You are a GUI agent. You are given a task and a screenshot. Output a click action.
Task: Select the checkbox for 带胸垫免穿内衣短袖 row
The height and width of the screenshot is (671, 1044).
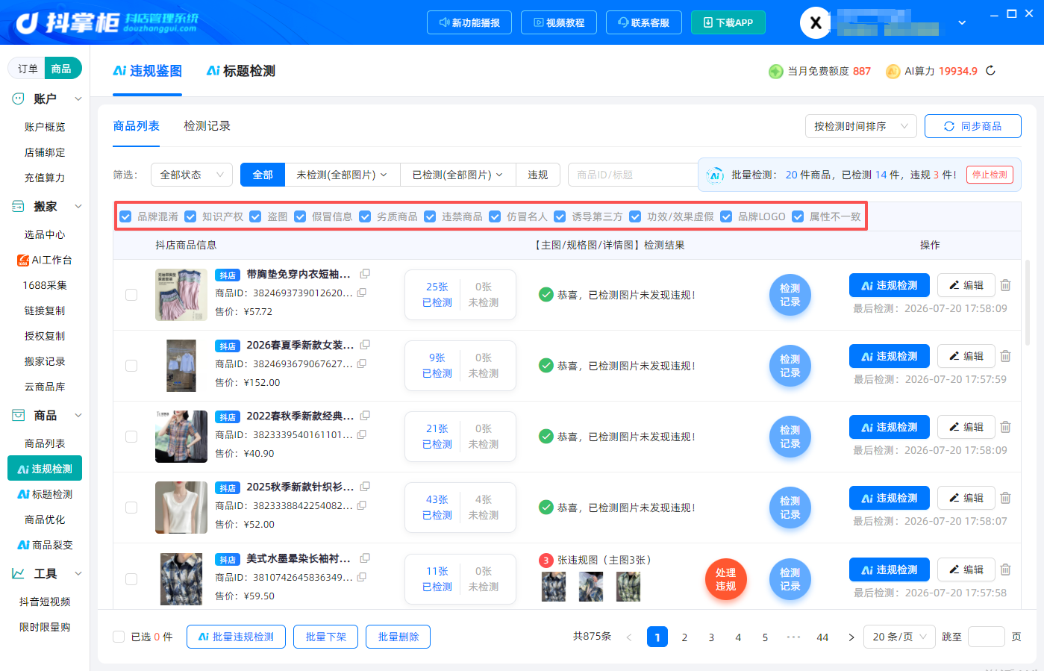pos(131,295)
